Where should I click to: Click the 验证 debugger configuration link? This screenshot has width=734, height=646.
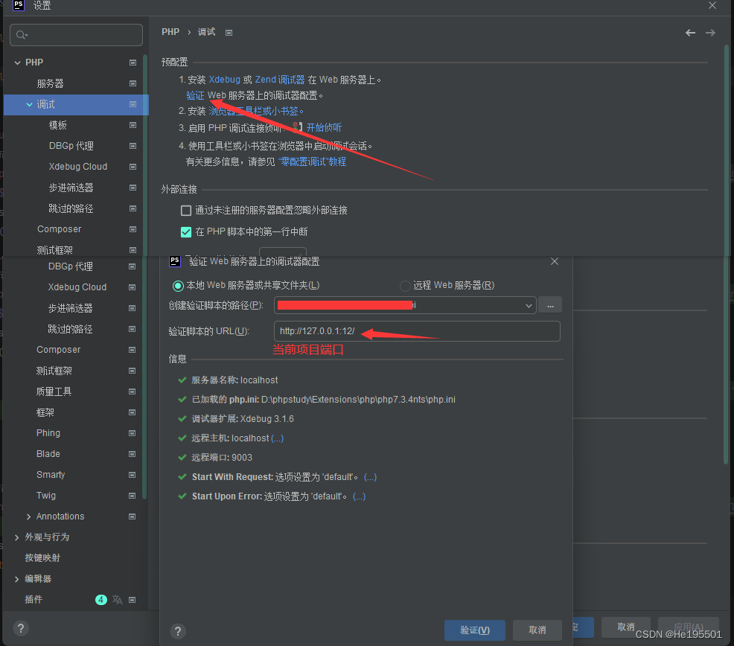click(195, 95)
